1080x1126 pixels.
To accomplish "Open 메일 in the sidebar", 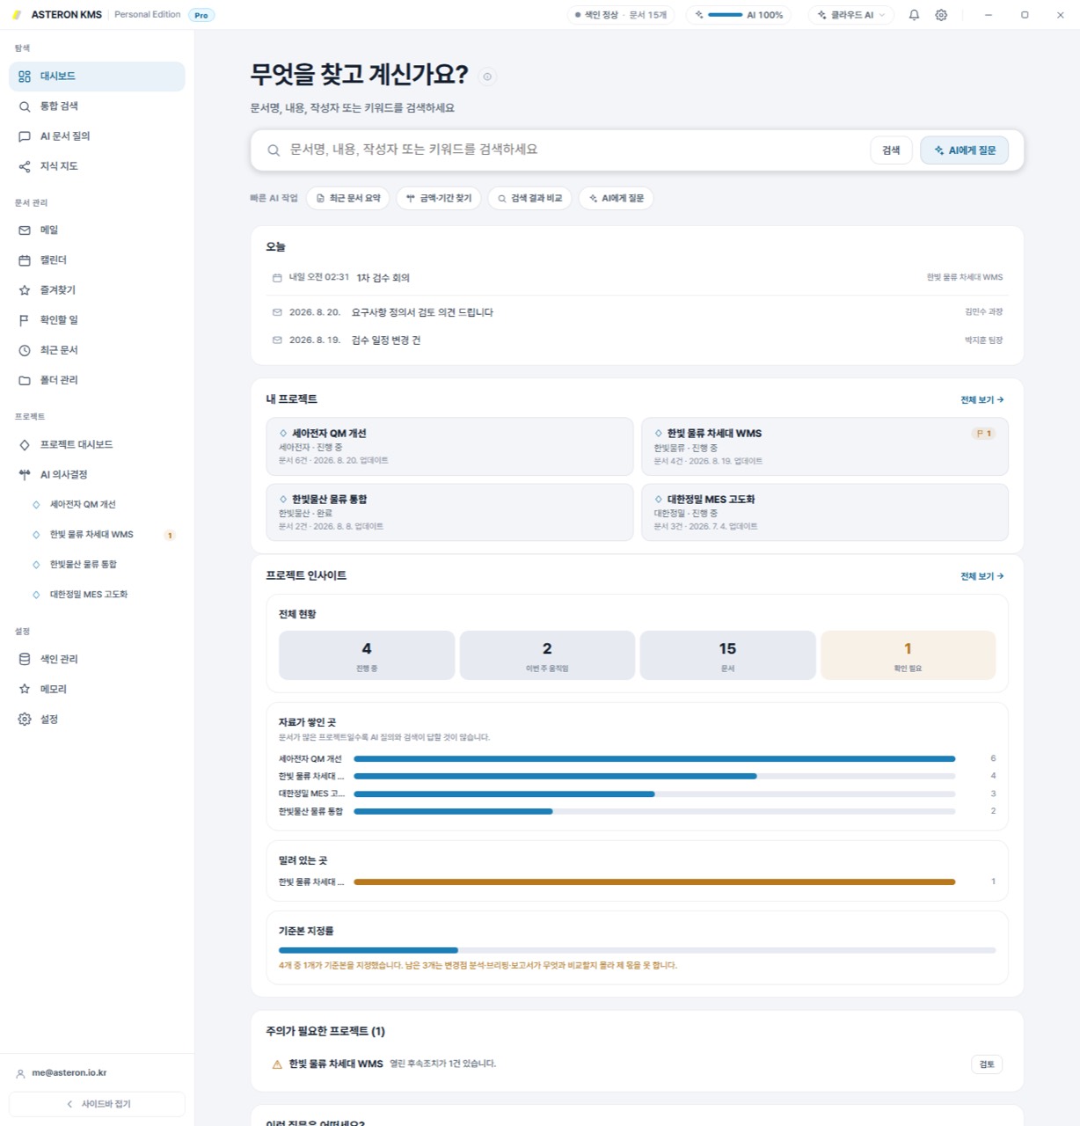I will tap(97, 230).
